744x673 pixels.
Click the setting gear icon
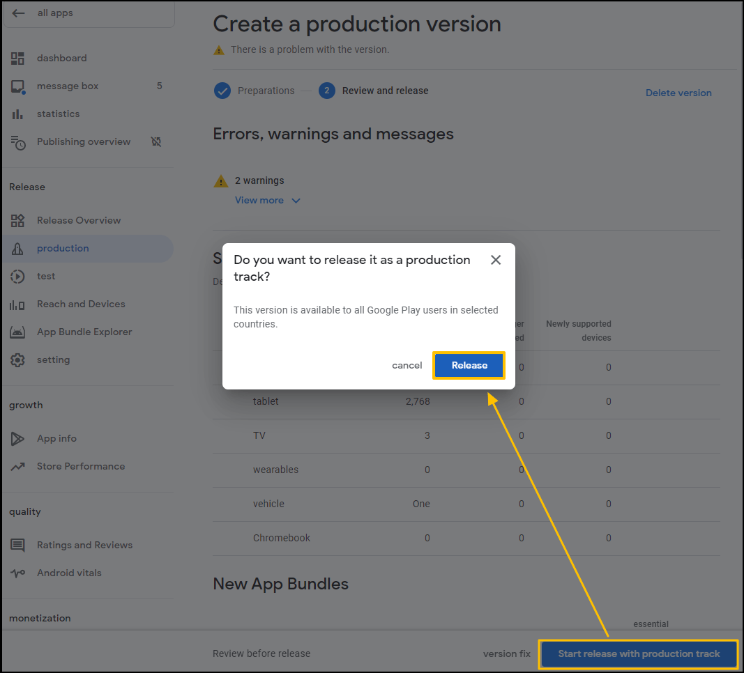click(x=17, y=360)
